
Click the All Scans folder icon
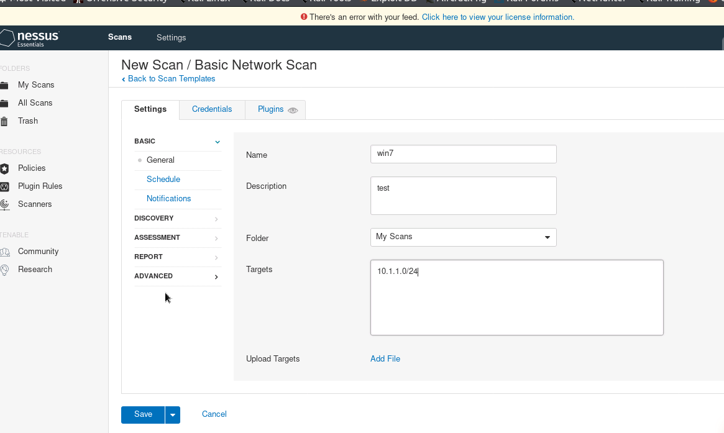(4, 103)
